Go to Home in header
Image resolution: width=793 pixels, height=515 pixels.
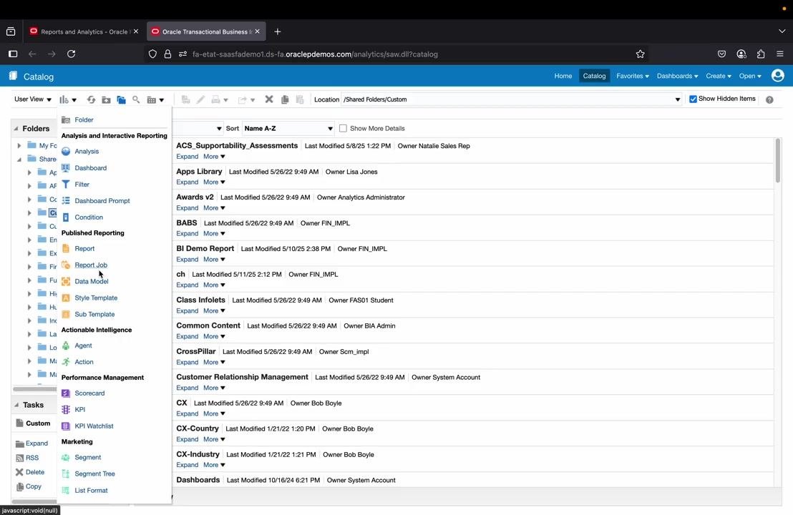click(563, 76)
